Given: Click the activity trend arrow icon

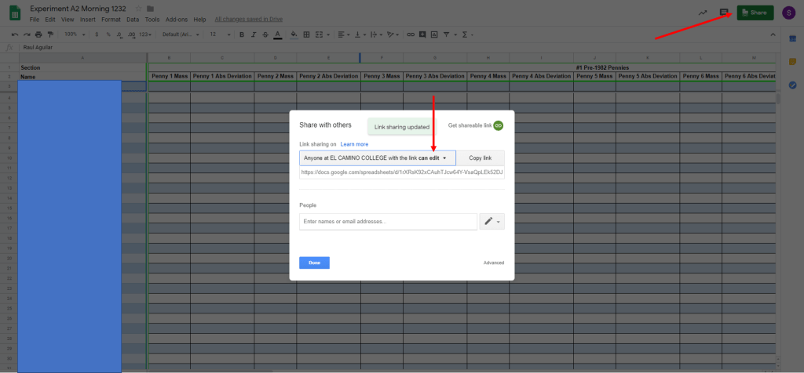Looking at the screenshot, I should pyautogui.click(x=702, y=13).
